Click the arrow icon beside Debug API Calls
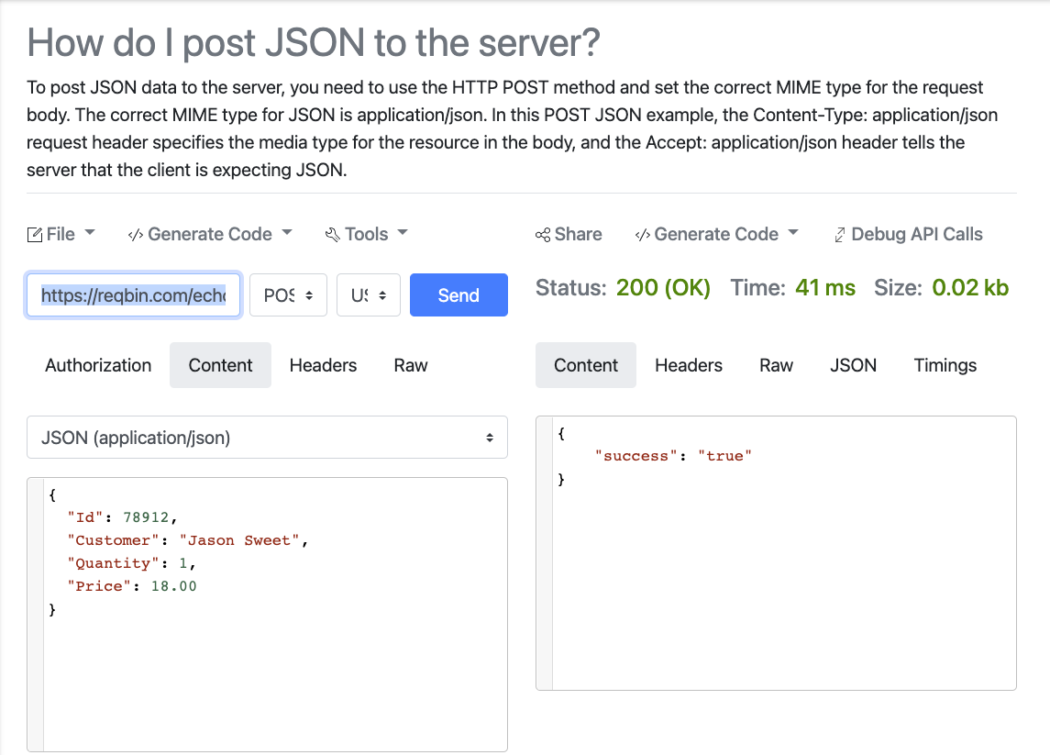 [840, 234]
